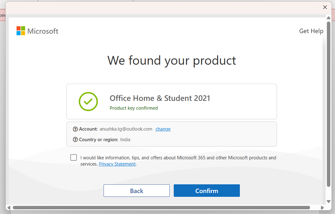Screen dimensions: 335x214
Task: Tick the marketing information and offers checkbox
Action: [x=74, y=157]
